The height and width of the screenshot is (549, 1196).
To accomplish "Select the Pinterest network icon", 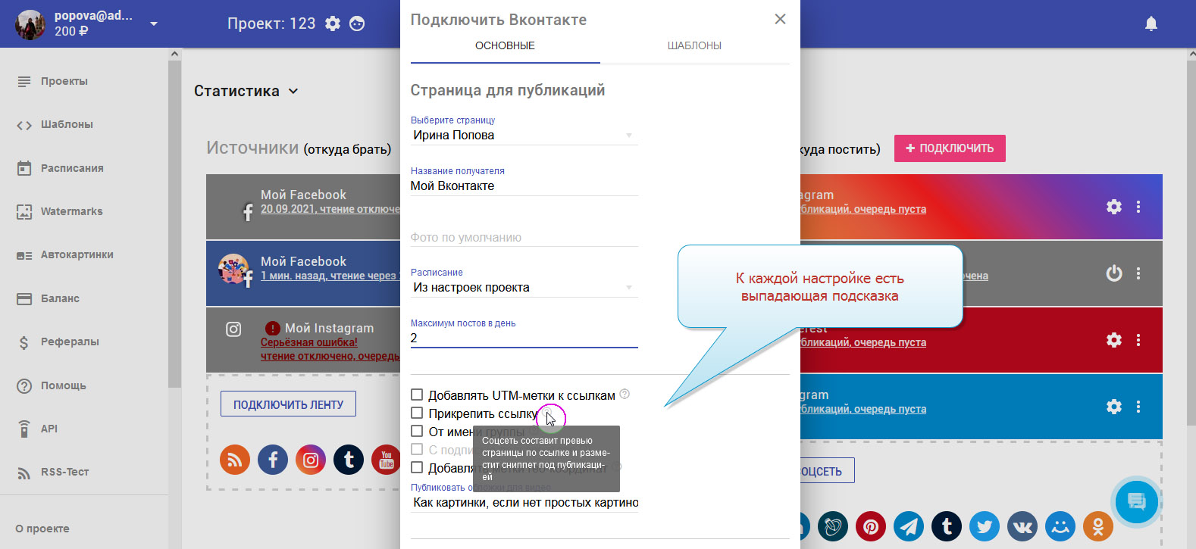I will pyautogui.click(x=871, y=526).
